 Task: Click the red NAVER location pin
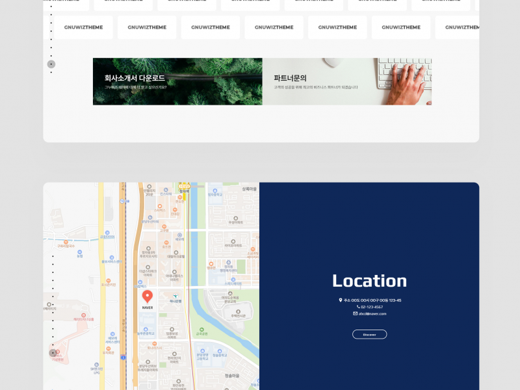click(x=148, y=297)
